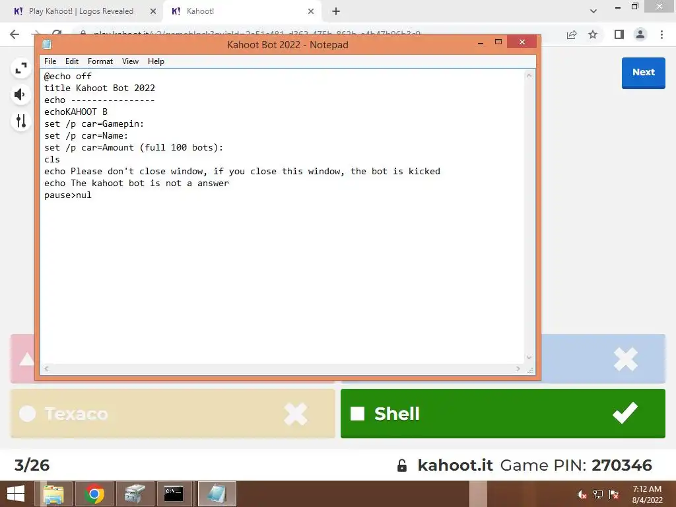Bookmark this page with star icon
Viewport: 676px width, 507px height.
pos(593,34)
